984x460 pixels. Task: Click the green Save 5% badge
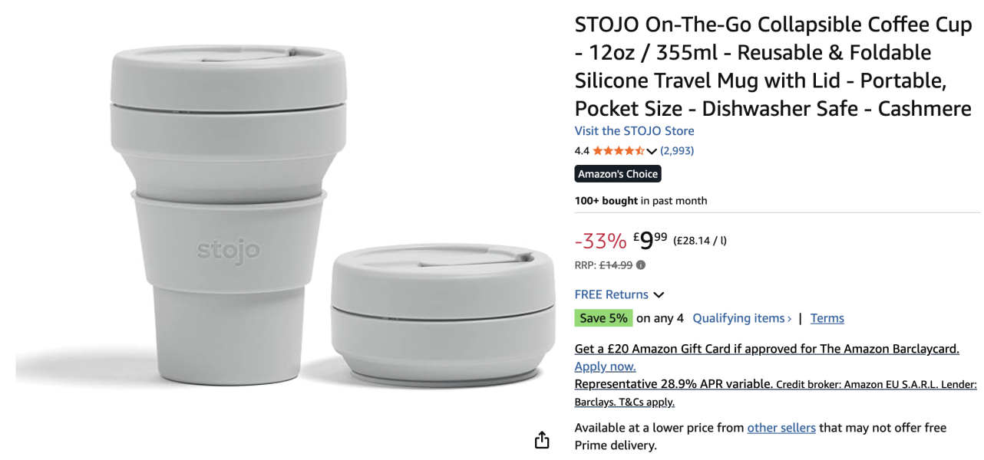[603, 318]
